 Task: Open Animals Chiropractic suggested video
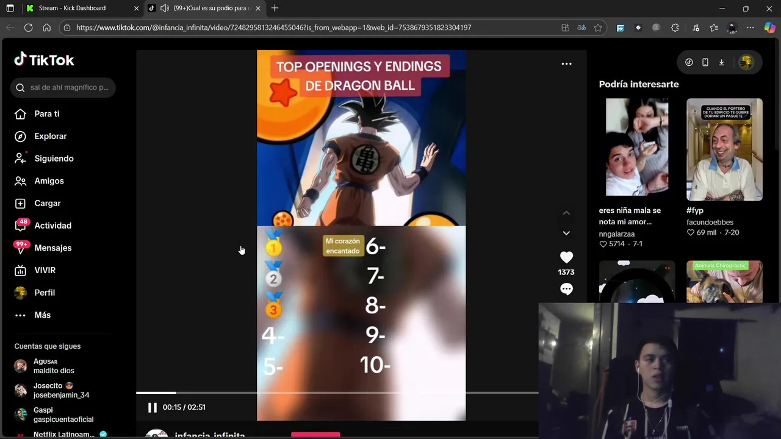pos(724,281)
